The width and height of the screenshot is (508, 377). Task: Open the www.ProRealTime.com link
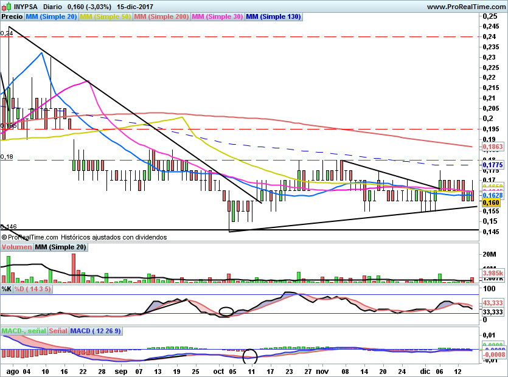click(466, 7)
